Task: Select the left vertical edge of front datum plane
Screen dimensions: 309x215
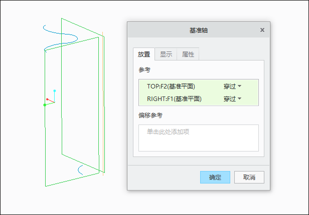Action: pyautogui.click(x=45, y=118)
